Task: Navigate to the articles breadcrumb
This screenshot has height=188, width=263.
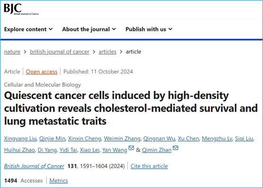Action: pyautogui.click(x=107, y=52)
